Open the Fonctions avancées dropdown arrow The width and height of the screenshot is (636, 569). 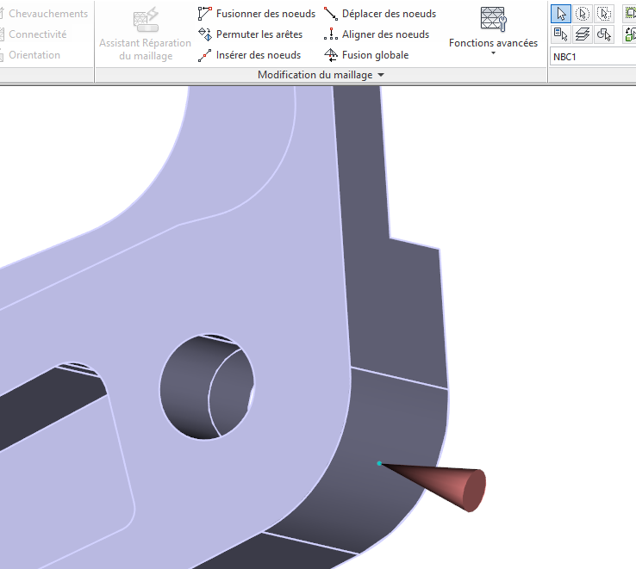point(493,53)
